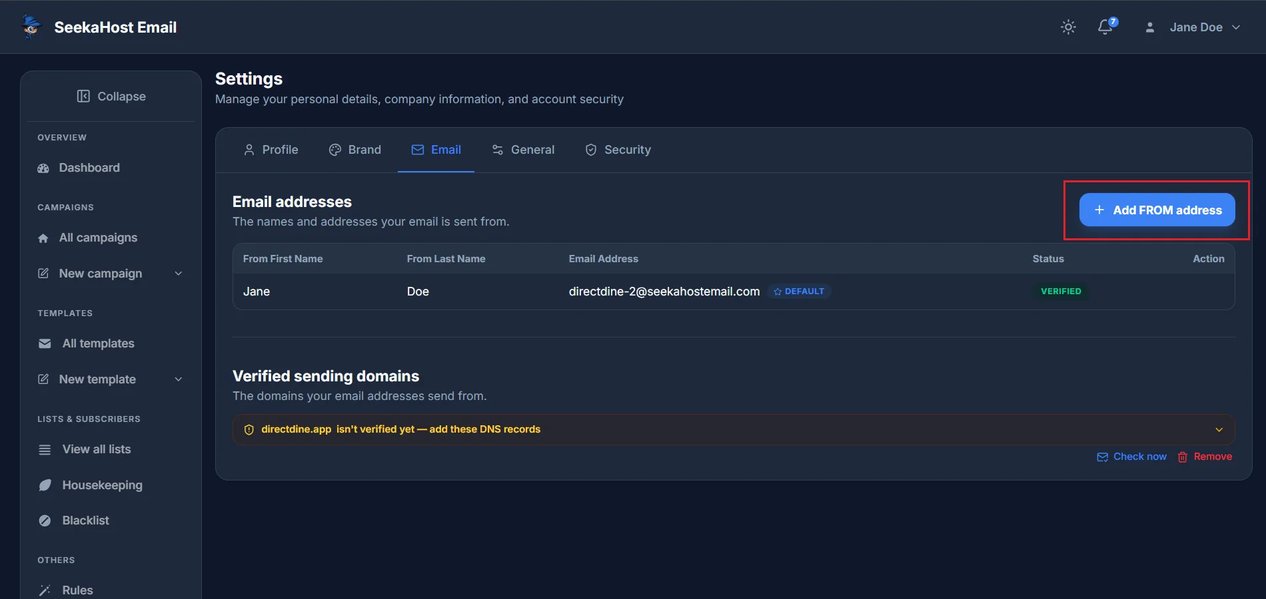The height and width of the screenshot is (599, 1266).
Task: Click the person icon on Profile tab
Action: coord(249,150)
